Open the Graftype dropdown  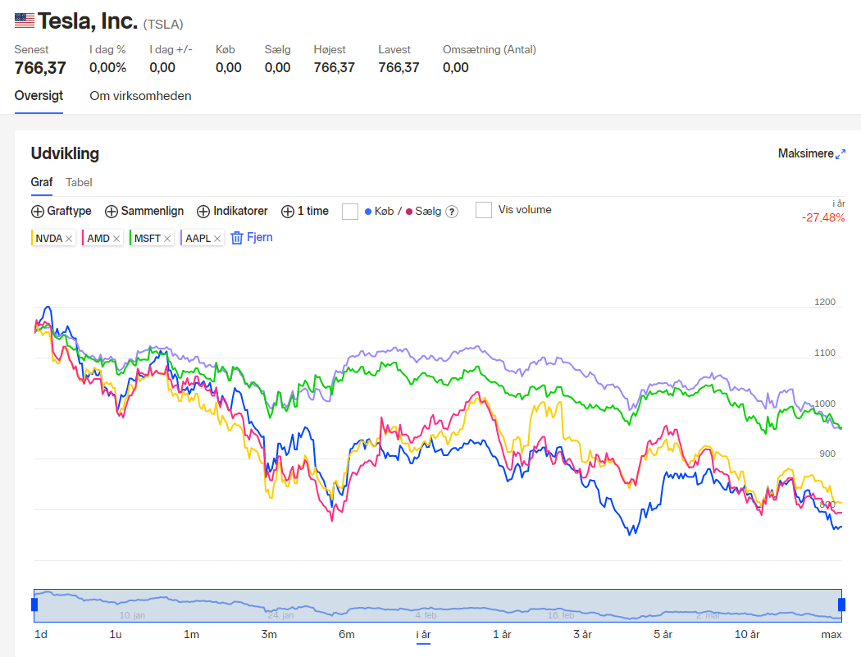pyautogui.click(x=61, y=211)
